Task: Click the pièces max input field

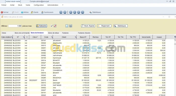Action: 15,26
